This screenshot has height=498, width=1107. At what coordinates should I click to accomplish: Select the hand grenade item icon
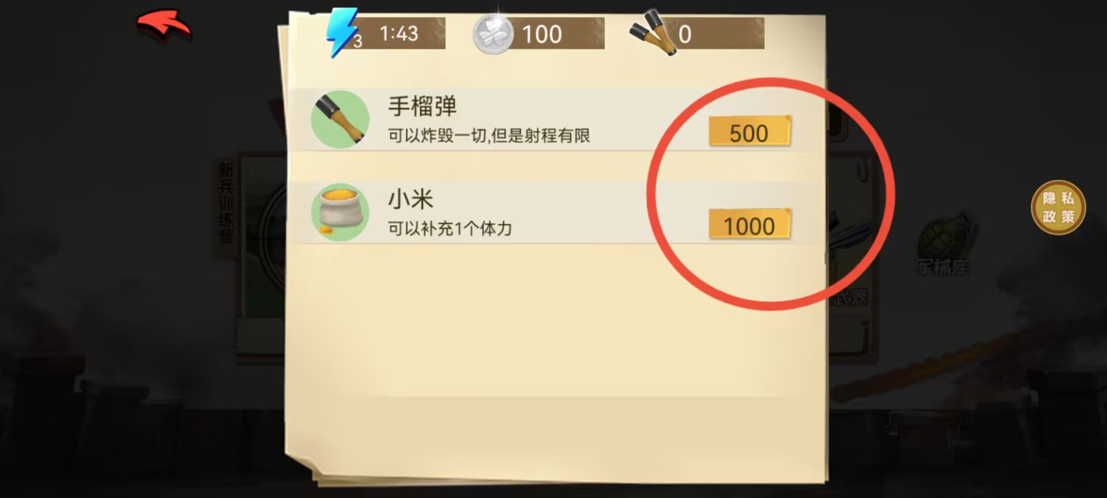[340, 119]
